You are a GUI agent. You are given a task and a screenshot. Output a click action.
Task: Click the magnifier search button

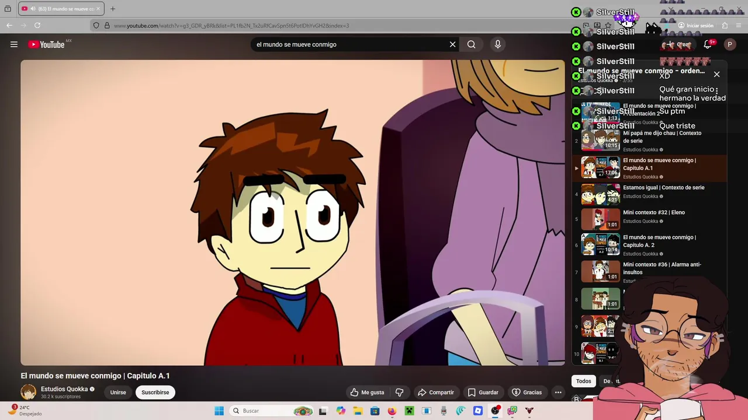pyautogui.click(x=471, y=44)
